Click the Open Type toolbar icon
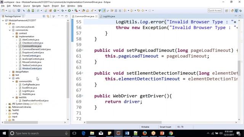Viewport: 244px width, 137px height. coord(83,11)
